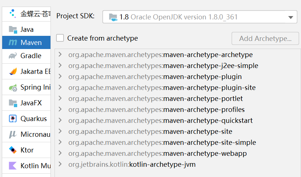Expand maven-archetype-archetype entry
Image resolution: width=301 pixels, height=177 pixels.
(60, 54)
